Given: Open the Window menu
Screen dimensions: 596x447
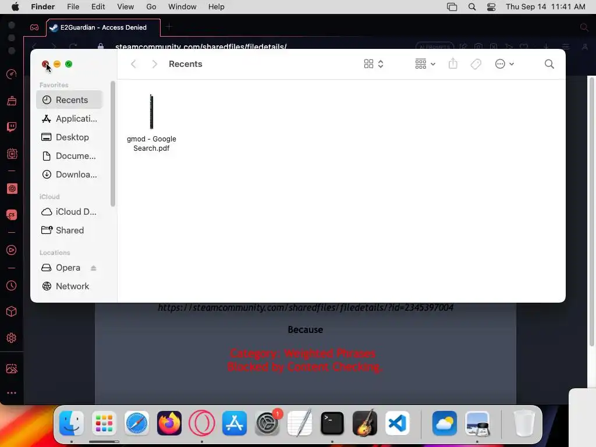Looking at the screenshot, I should pos(182,7).
